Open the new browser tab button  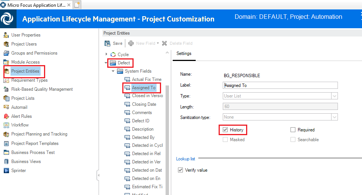(x=77, y=5)
